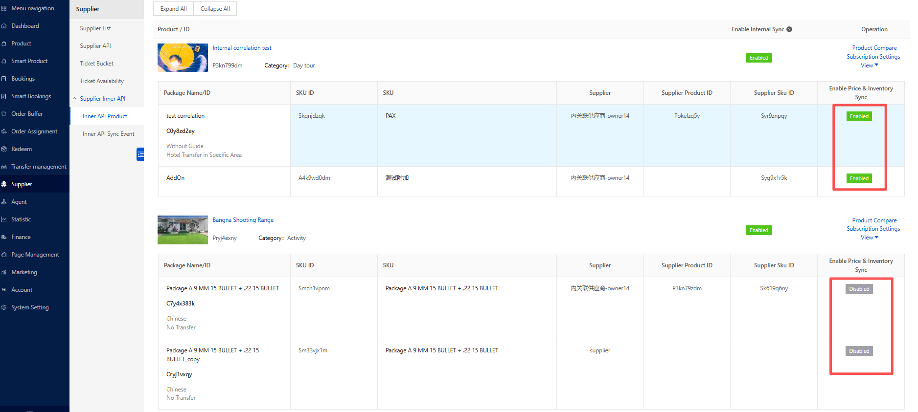918x412 pixels.
Task: Open View dropdown for Bangna Shooting Range
Action: pyautogui.click(x=869, y=238)
